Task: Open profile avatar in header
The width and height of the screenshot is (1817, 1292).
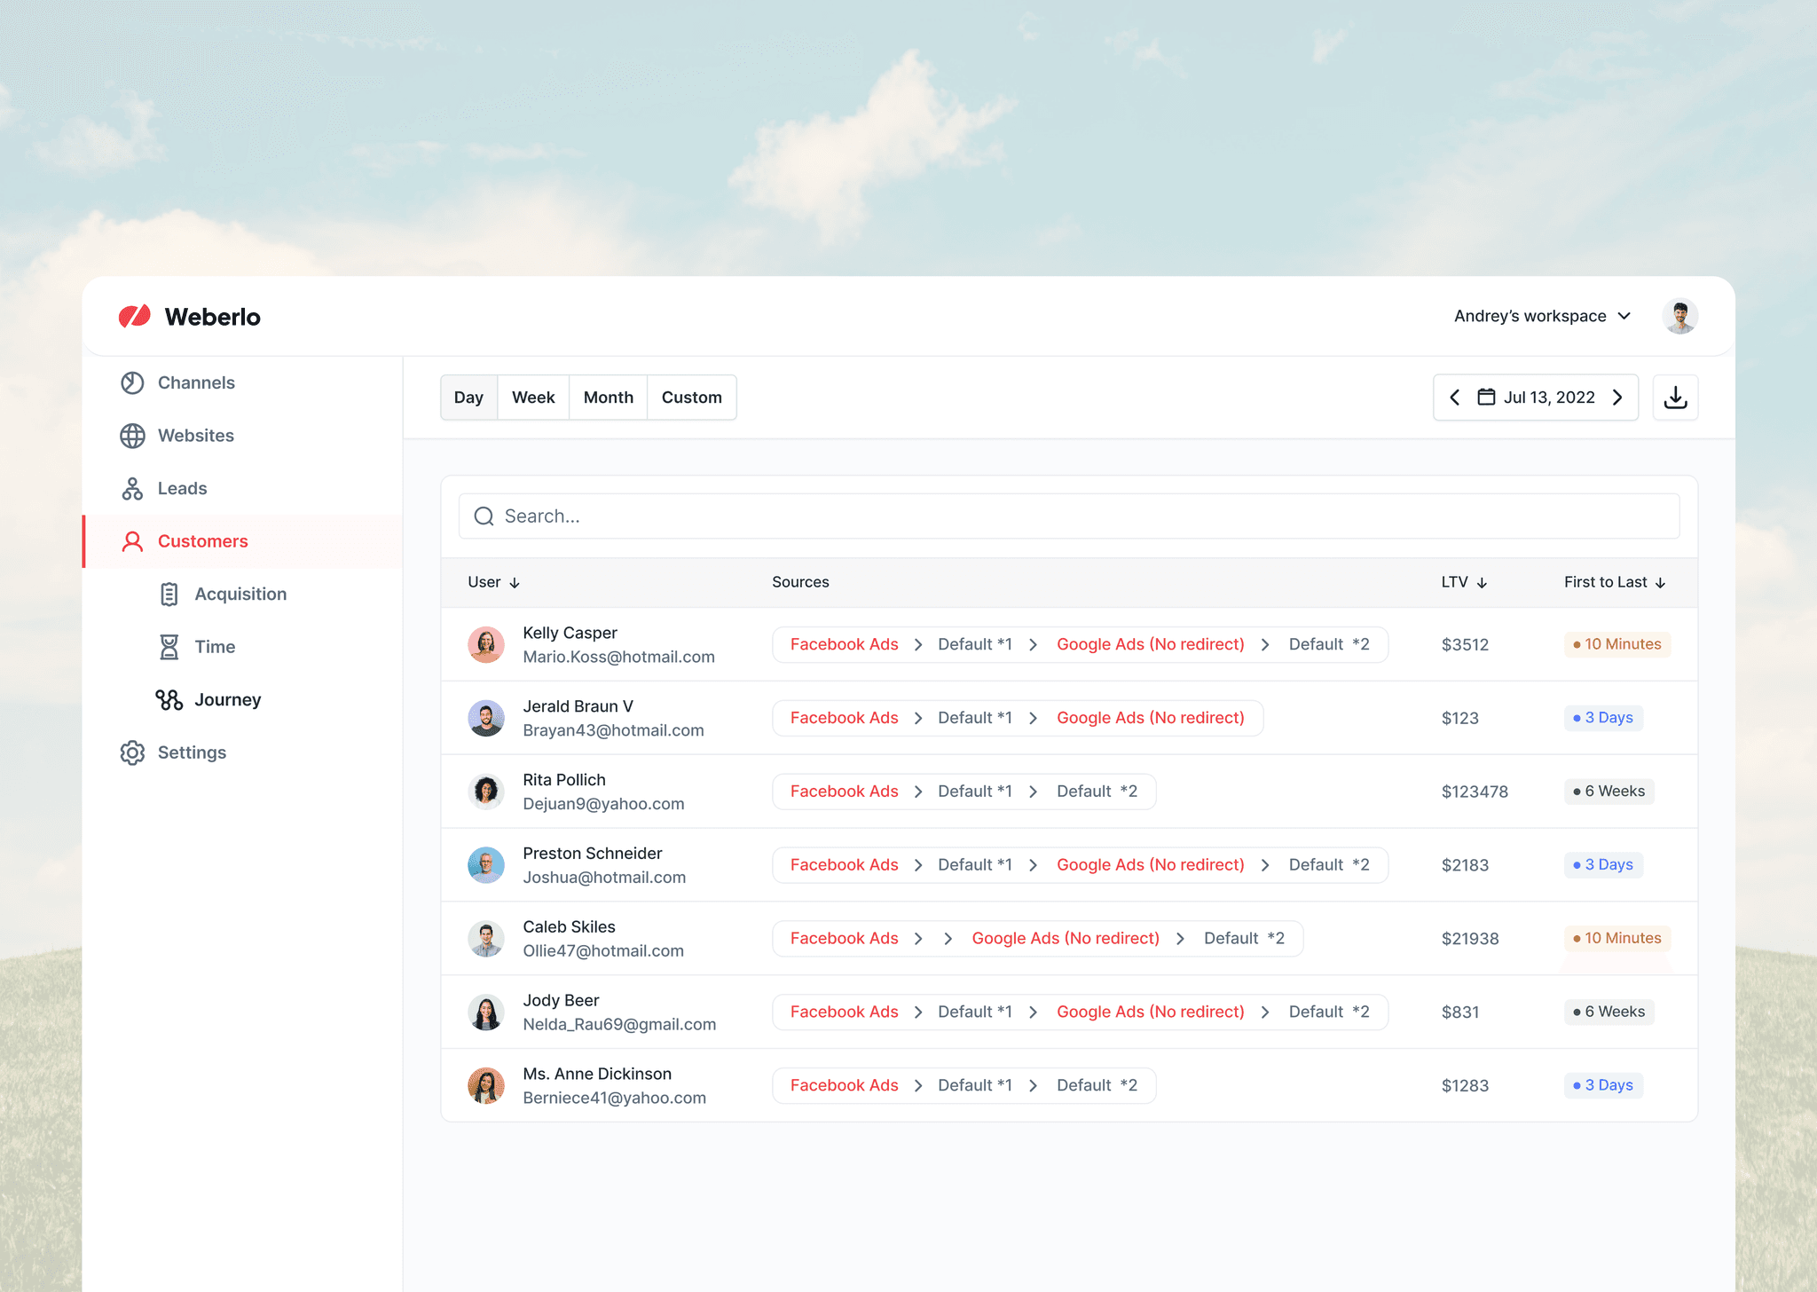Action: pyautogui.click(x=1679, y=317)
